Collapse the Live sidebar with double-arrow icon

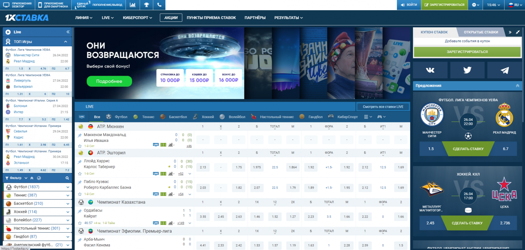click(68, 32)
